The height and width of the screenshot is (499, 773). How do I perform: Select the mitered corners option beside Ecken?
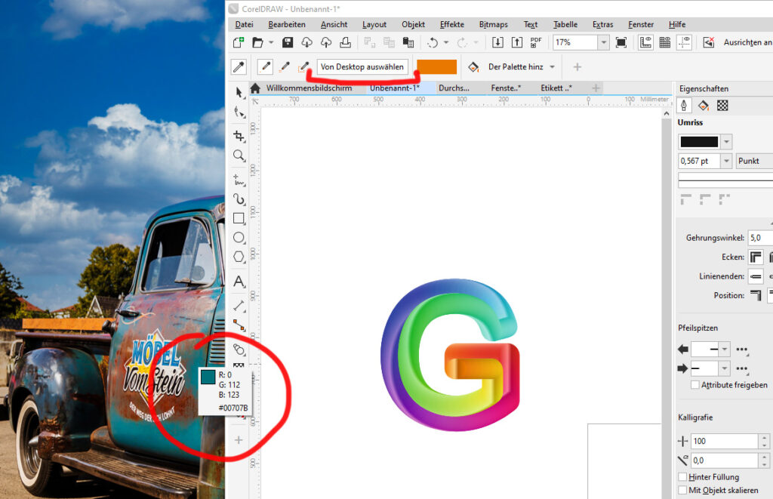(x=756, y=257)
